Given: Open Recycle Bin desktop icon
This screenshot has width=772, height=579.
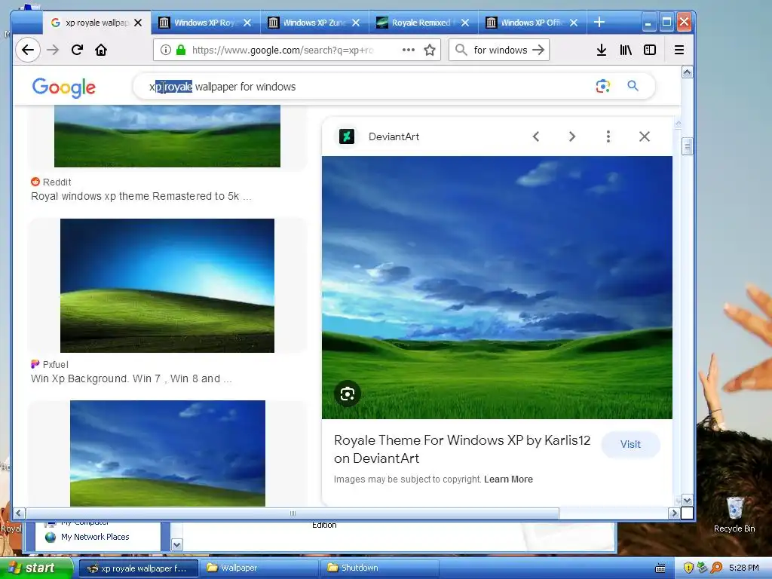Looking at the screenshot, I should pos(734,515).
